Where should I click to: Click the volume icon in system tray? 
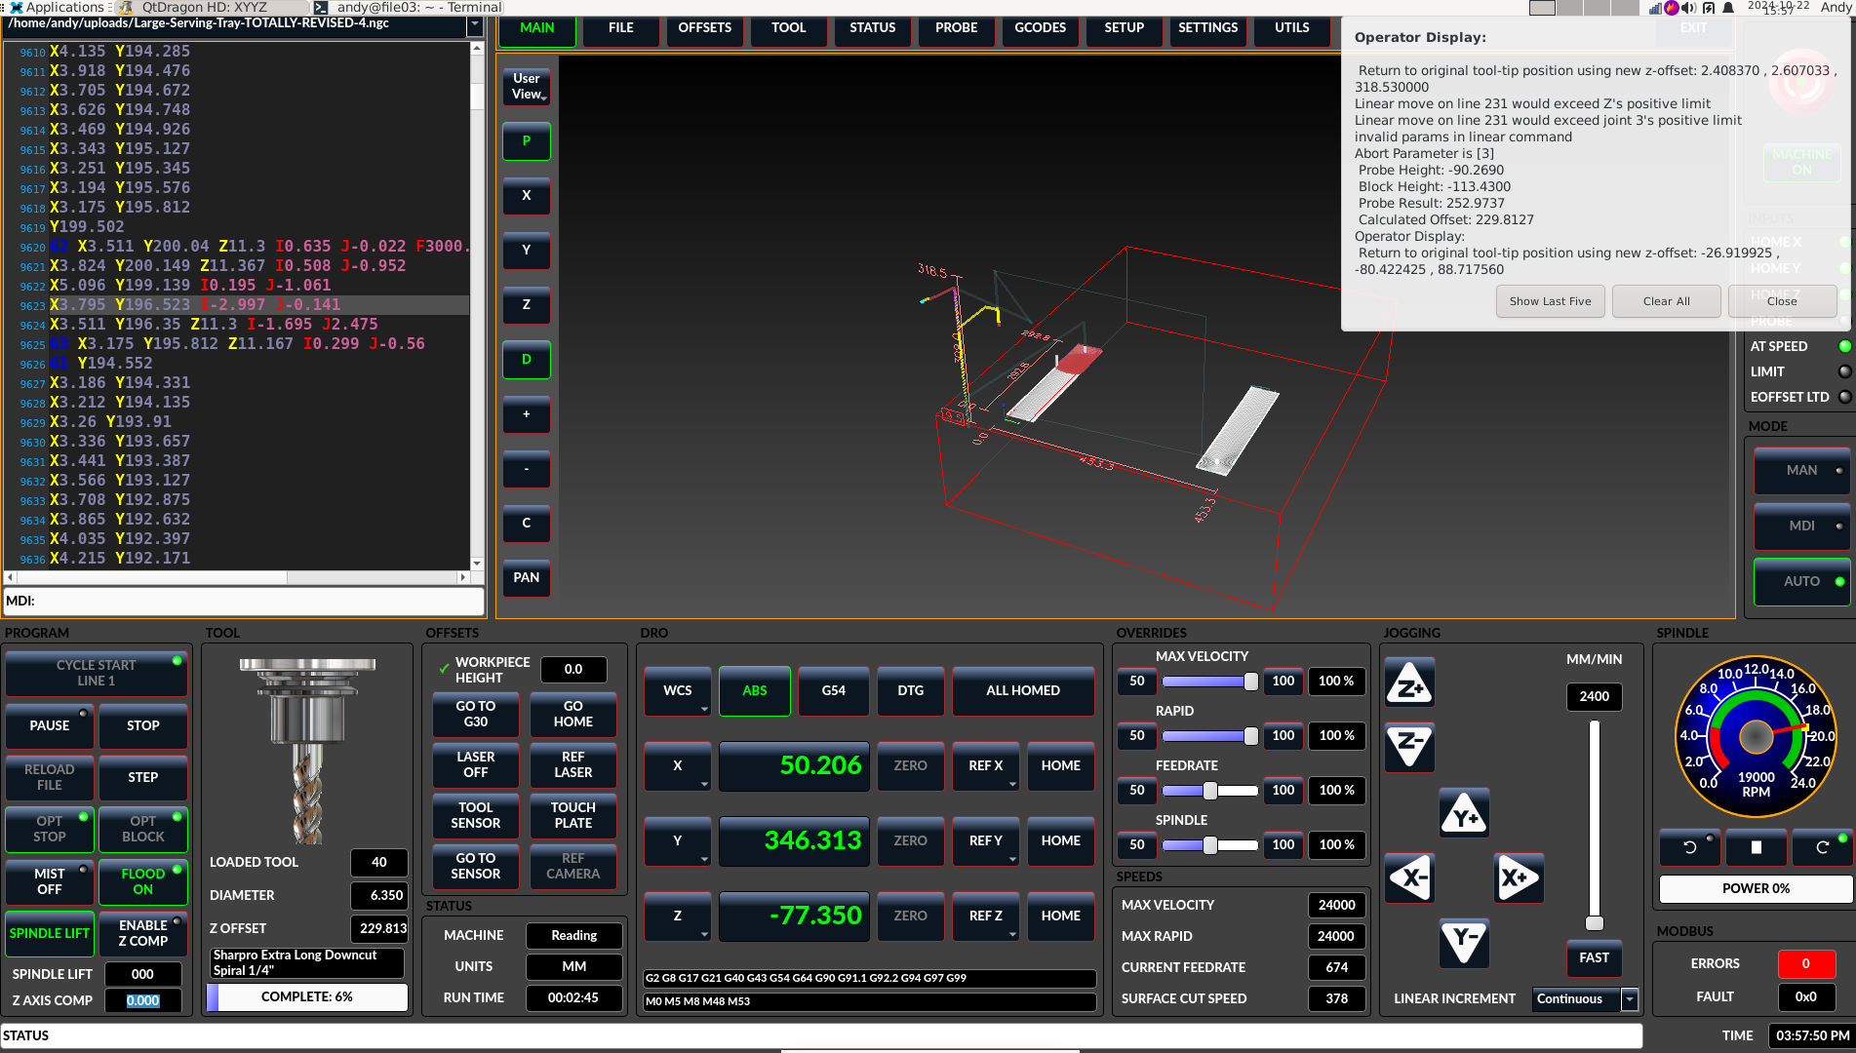[x=1688, y=8]
